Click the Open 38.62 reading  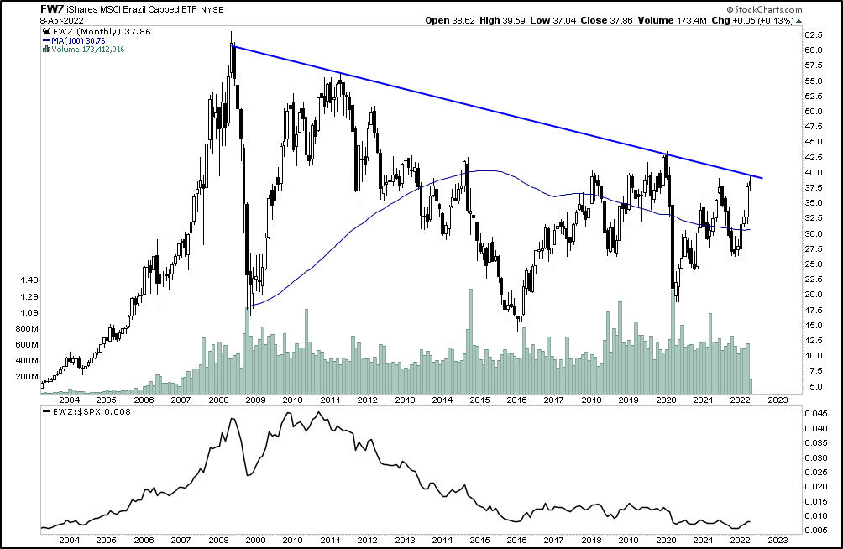coord(450,20)
